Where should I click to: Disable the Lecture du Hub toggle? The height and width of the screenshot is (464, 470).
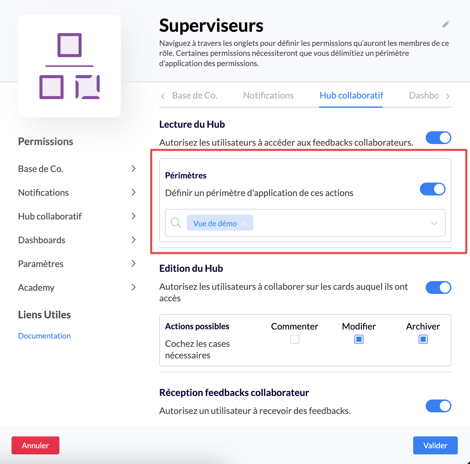pos(438,138)
